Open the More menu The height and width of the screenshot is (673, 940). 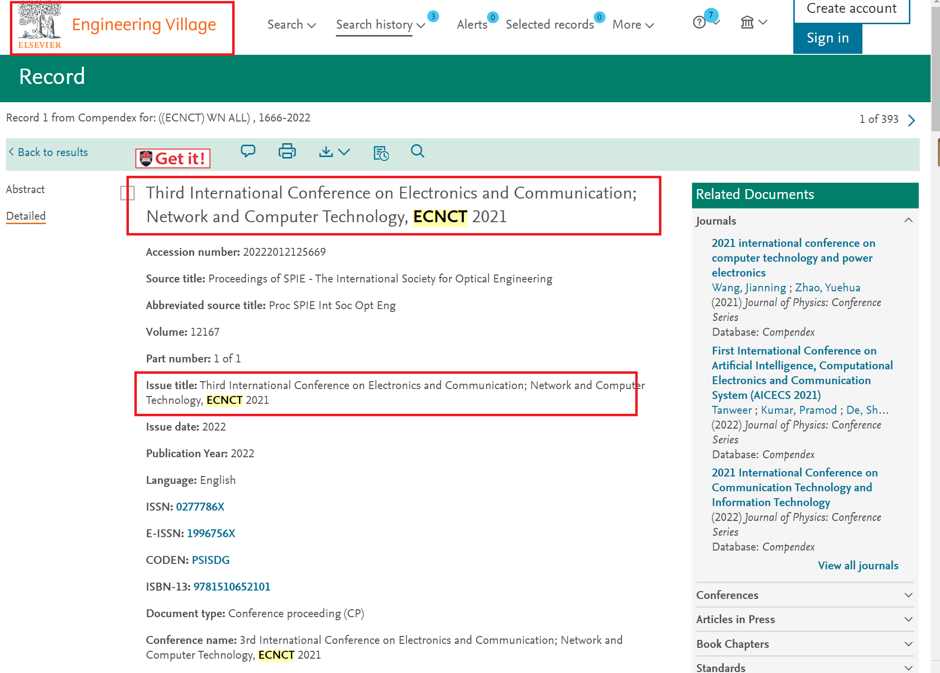tap(633, 24)
